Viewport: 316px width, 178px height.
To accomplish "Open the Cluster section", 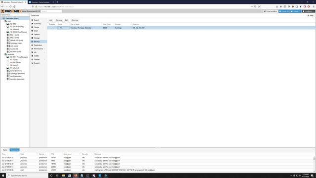I will [37, 27].
